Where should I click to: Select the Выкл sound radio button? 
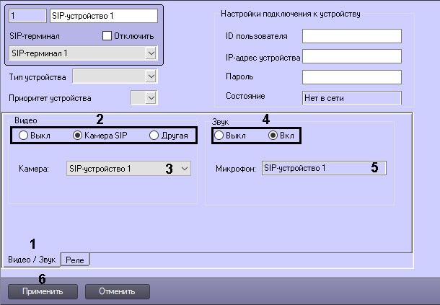point(219,135)
